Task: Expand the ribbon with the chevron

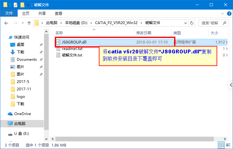Action: [x=222, y=14]
